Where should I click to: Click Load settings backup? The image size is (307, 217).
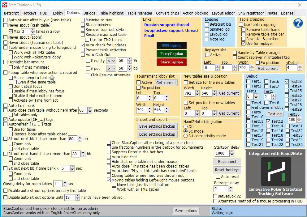(157, 134)
